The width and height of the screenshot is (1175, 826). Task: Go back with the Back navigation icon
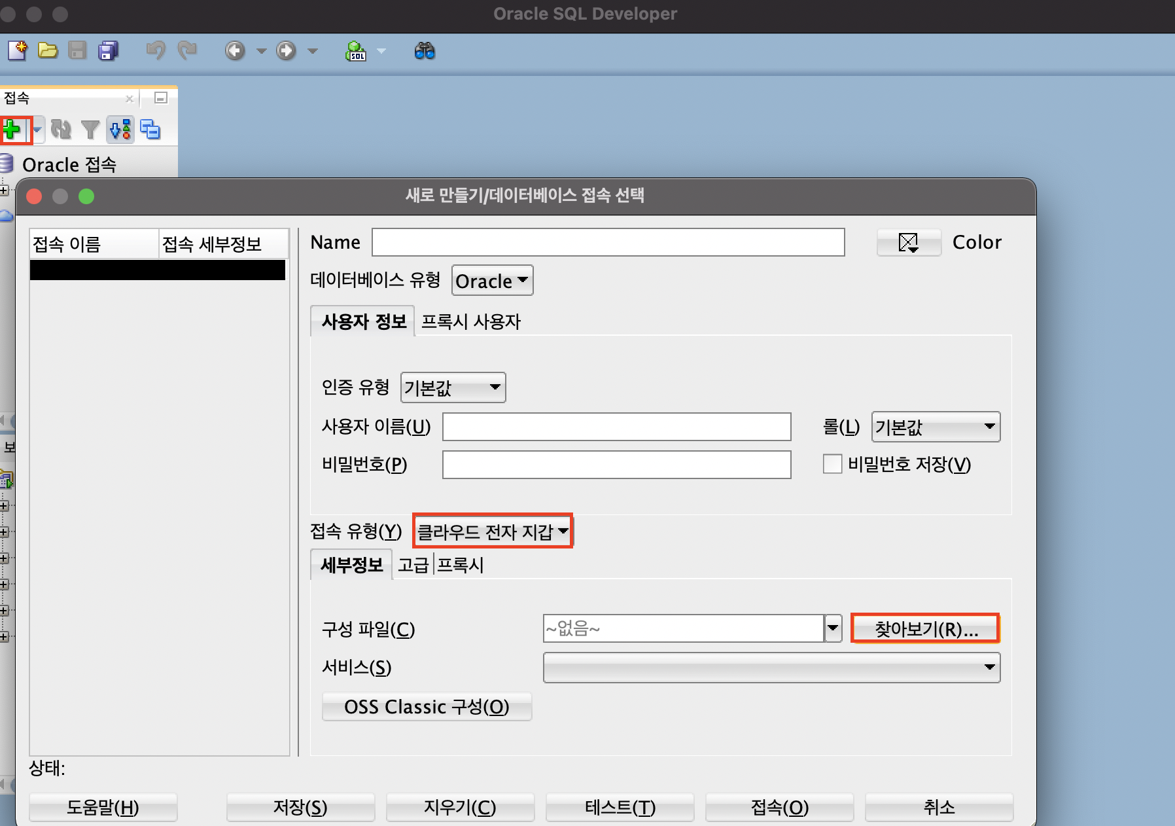point(235,50)
